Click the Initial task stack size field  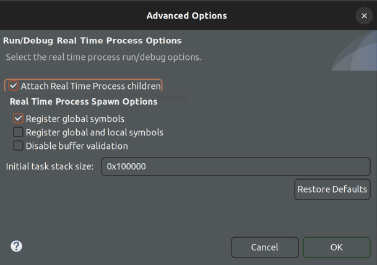click(x=235, y=167)
